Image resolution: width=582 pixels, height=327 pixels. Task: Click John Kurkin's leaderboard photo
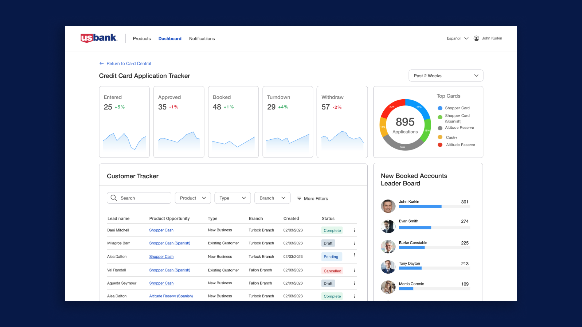click(x=388, y=206)
